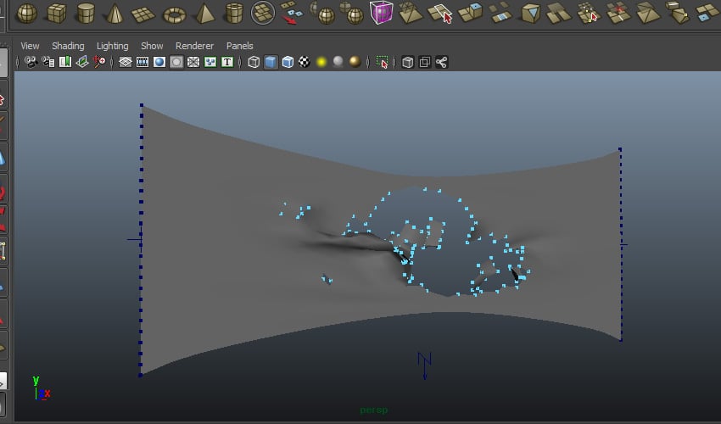Toggle X-ray active components icon
The width and height of the screenshot is (721, 424).
pyautogui.click(x=424, y=62)
